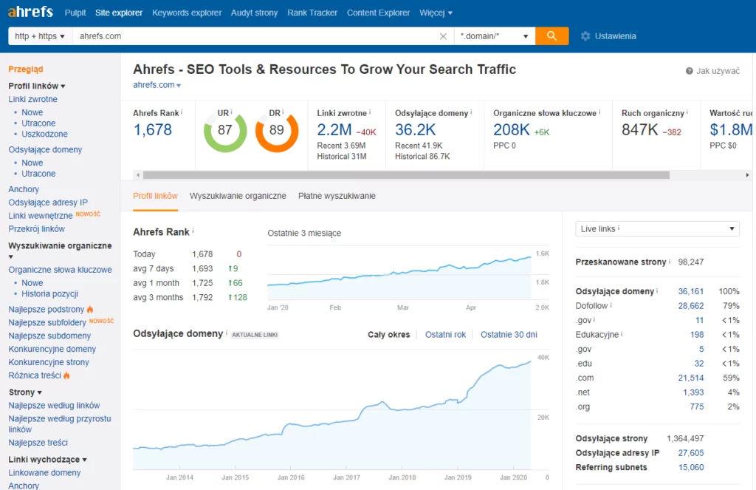Image resolution: width=756 pixels, height=490 pixels.
Task: Click the info icon beside Linki zwrotne
Action: [x=370, y=112]
